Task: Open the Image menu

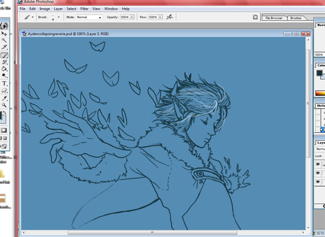Action: tap(44, 9)
